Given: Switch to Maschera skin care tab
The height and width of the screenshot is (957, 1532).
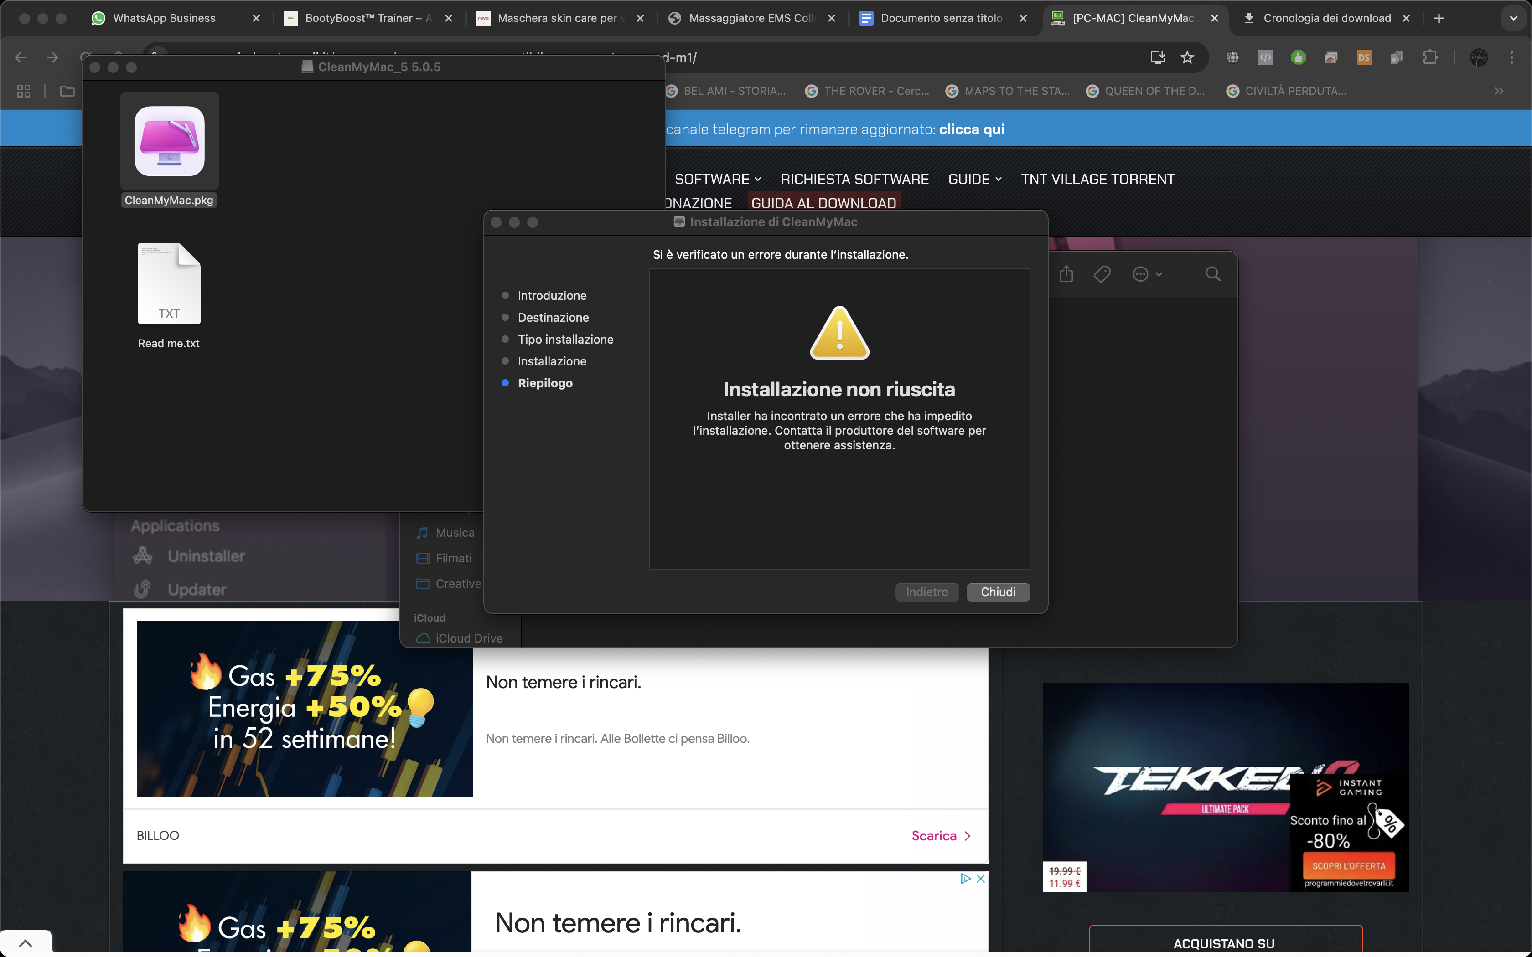Looking at the screenshot, I should point(559,18).
